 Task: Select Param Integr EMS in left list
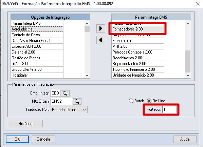point(37,23)
